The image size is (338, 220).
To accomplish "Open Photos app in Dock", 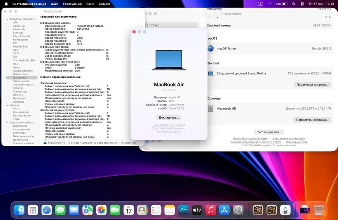I will click(101, 210).
